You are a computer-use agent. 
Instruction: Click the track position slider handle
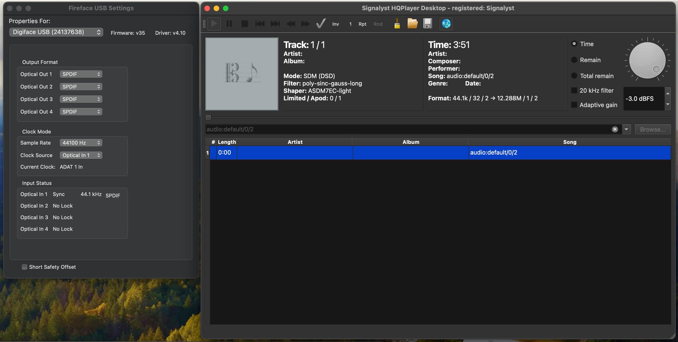tap(208, 118)
